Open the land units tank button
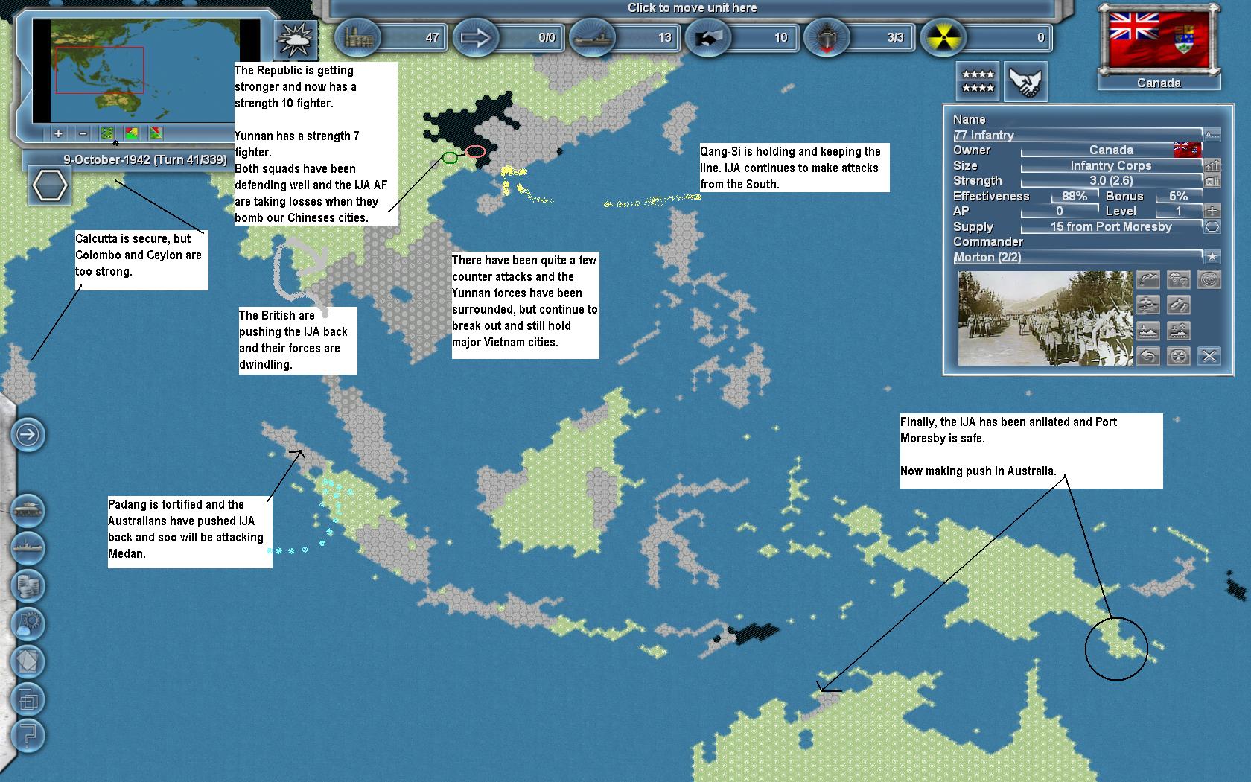Viewport: 1251px width, 782px height. click(28, 510)
